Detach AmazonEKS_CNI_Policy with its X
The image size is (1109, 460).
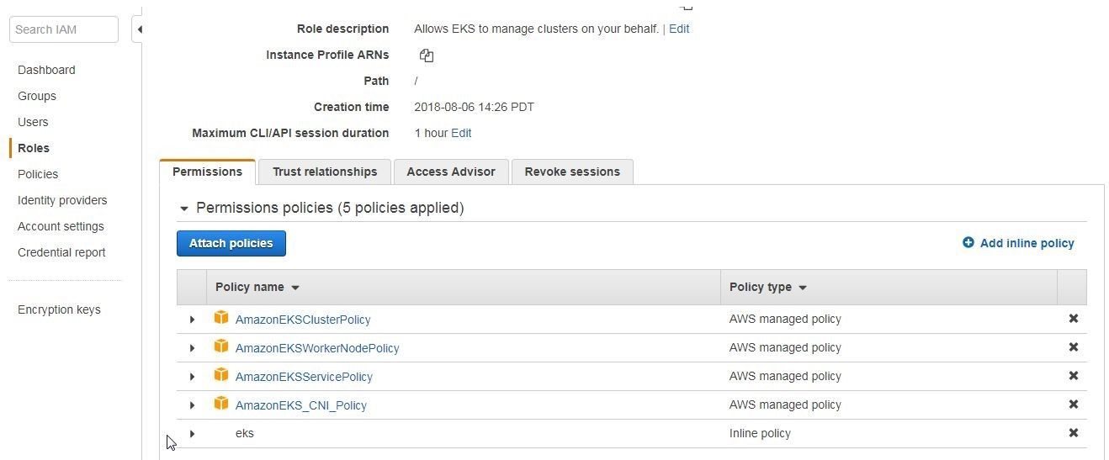coord(1073,404)
